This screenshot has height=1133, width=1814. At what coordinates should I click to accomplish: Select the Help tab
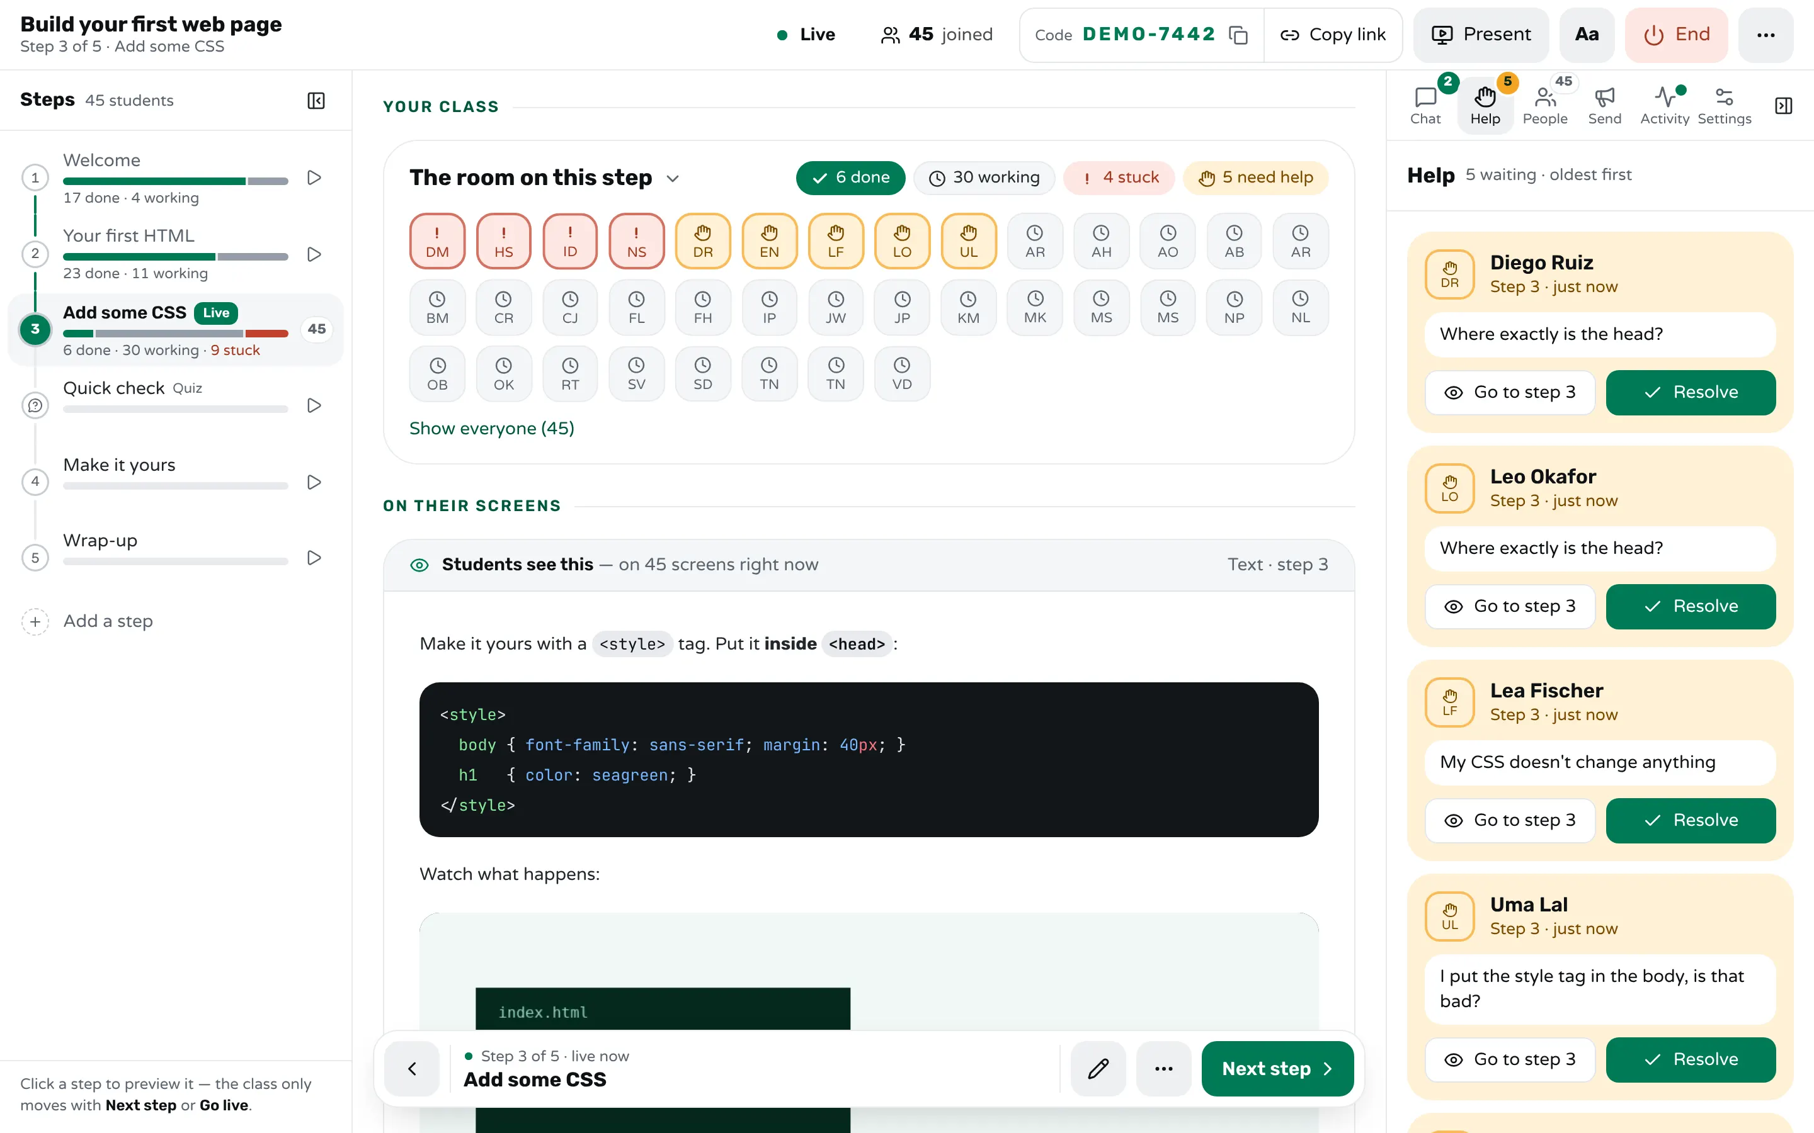pyautogui.click(x=1485, y=106)
